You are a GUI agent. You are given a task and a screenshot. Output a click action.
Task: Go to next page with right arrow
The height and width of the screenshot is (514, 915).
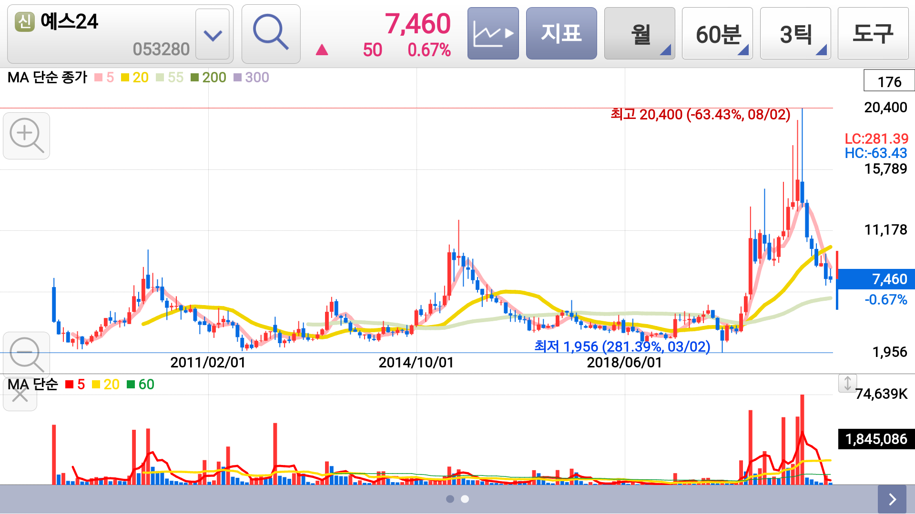[892, 499]
